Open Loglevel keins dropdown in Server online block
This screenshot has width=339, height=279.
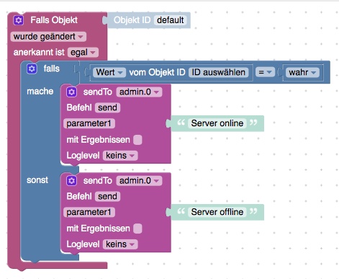pyautogui.click(x=120, y=156)
